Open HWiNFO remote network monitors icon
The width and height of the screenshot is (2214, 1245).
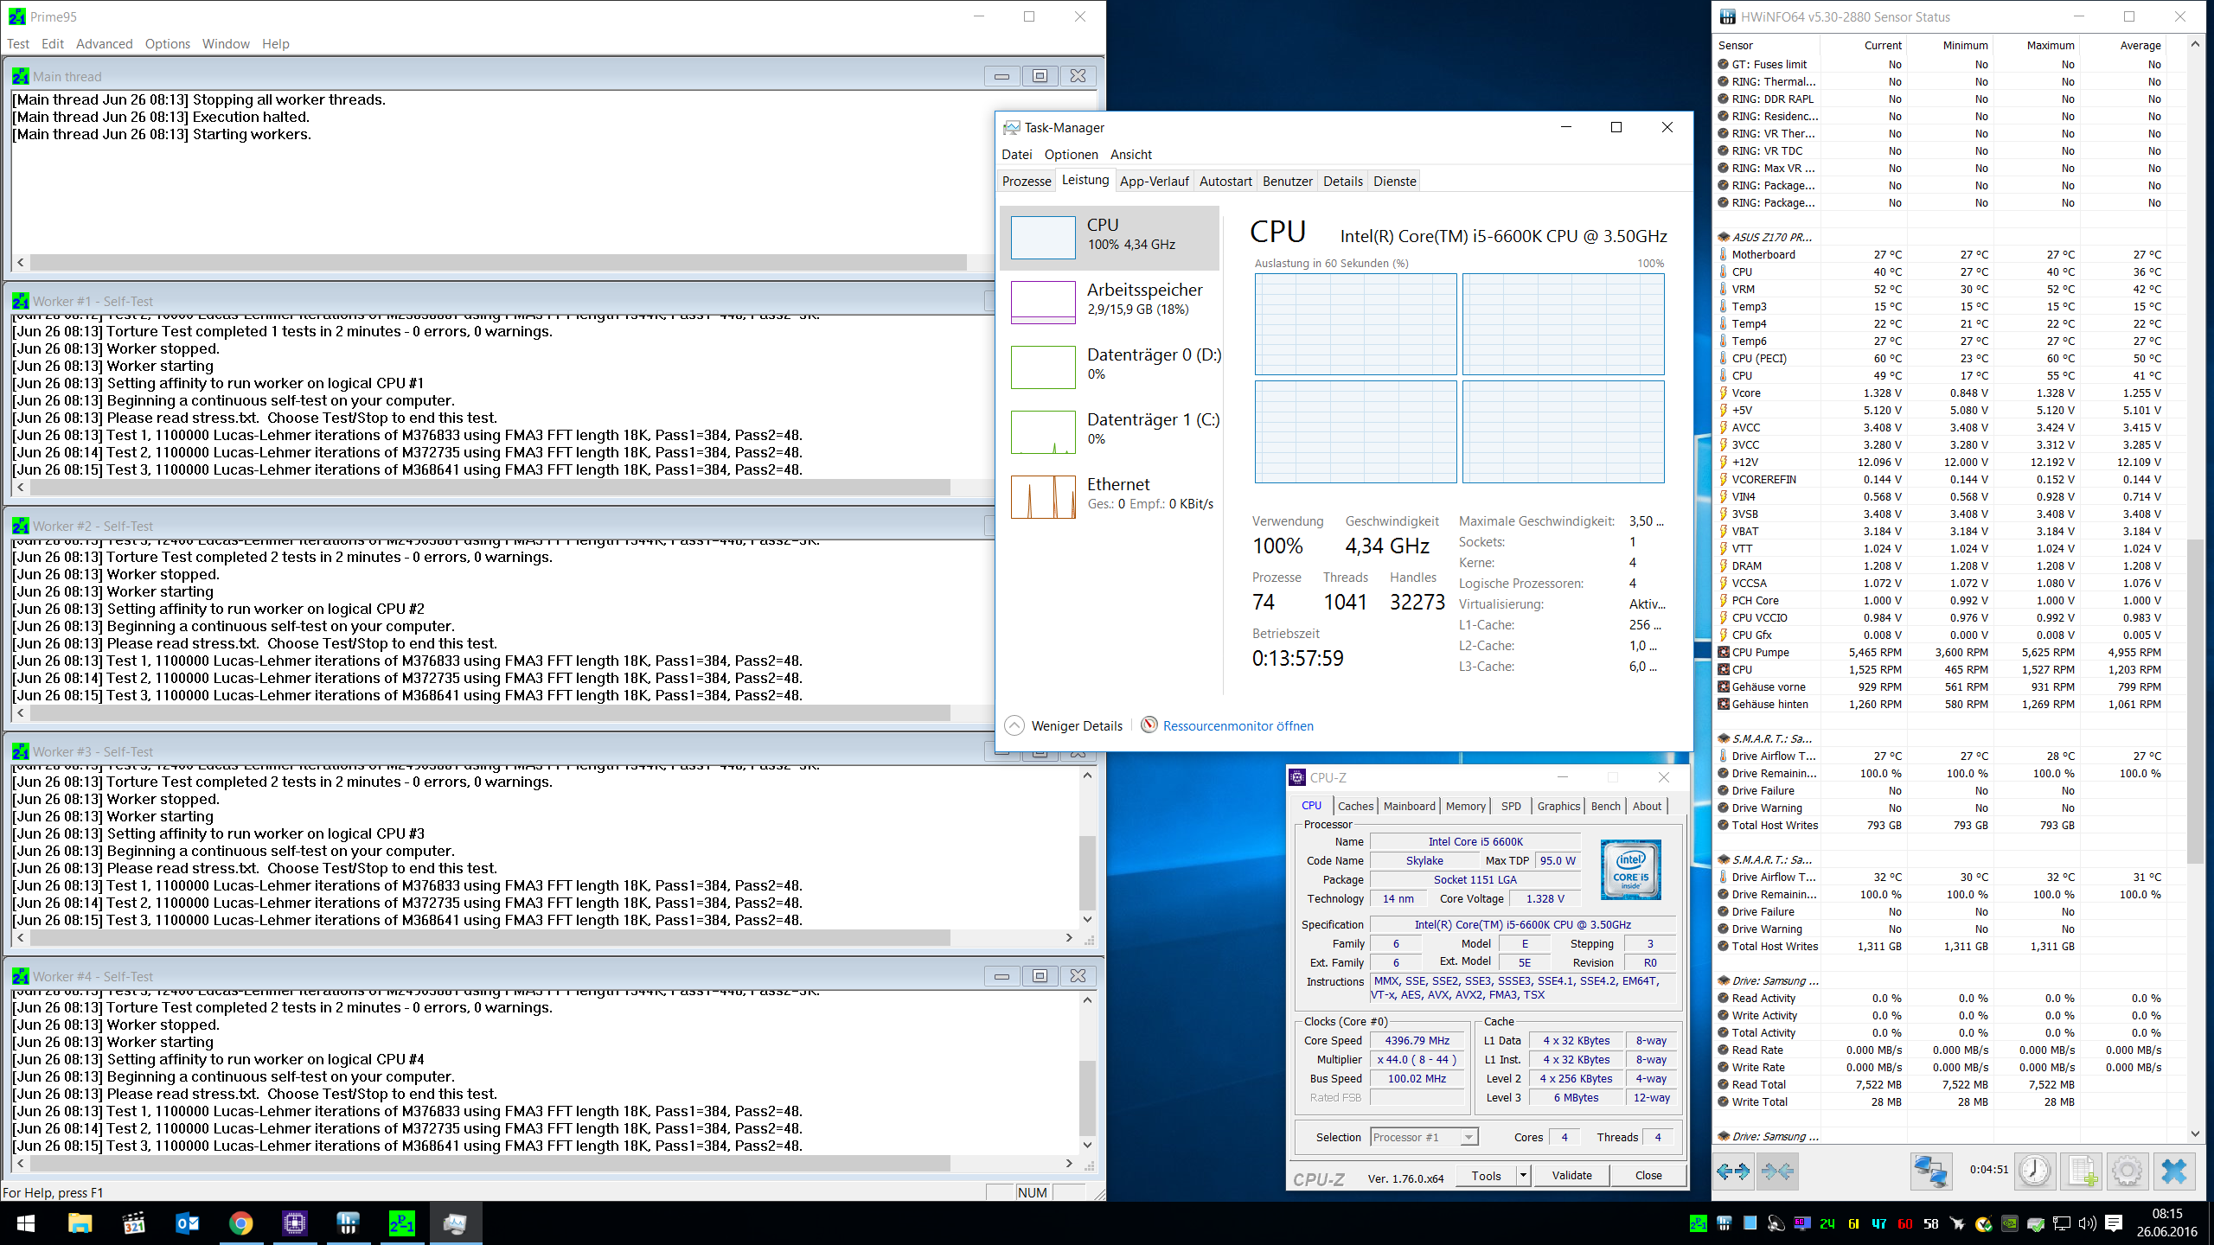click(1930, 1172)
